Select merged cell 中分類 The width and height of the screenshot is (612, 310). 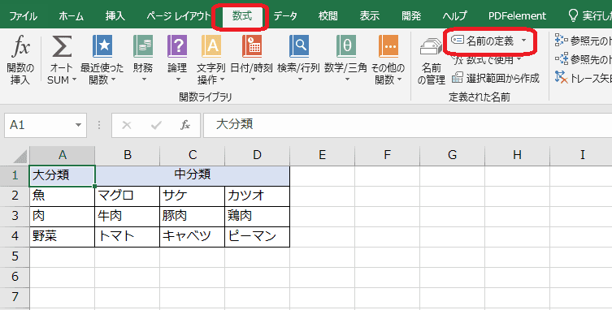[193, 176]
